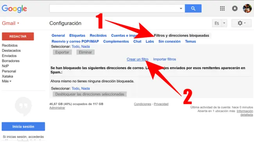Click the Administrar storage link
Screen dimensions: 254x142
coord(57,108)
